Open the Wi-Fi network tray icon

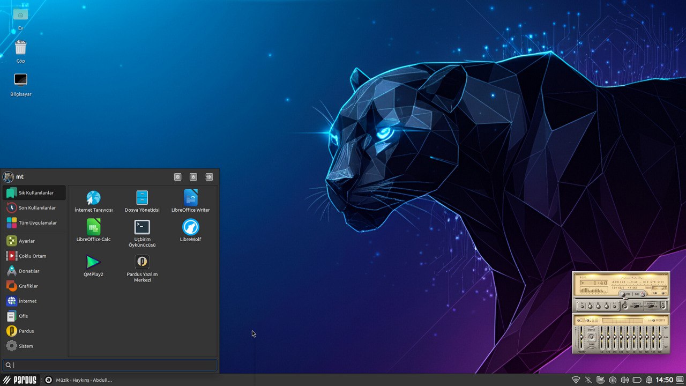[x=576, y=380]
